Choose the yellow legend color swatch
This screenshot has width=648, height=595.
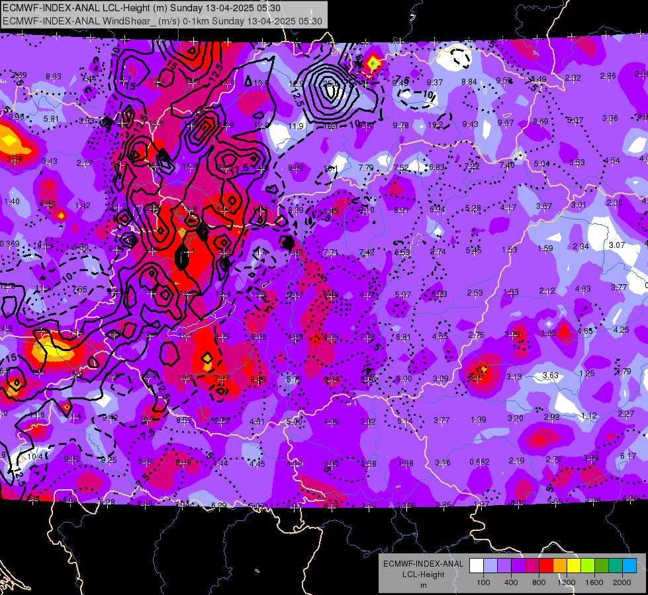pyautogui.click(x=574, y=566)
